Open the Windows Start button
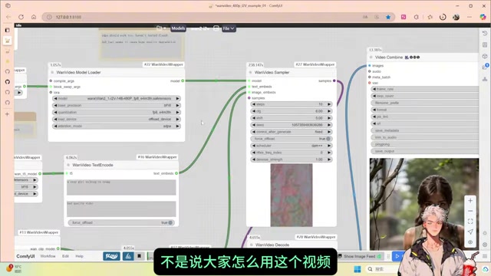This screenshot has width=491, height=276. (357, 269)
